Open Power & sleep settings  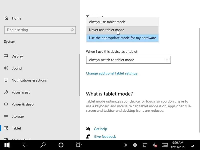[22, 104]
